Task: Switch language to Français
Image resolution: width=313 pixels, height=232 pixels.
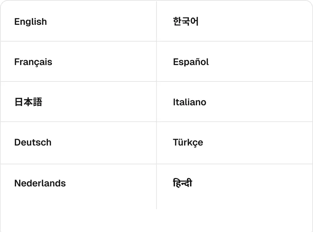Action: 33,62
